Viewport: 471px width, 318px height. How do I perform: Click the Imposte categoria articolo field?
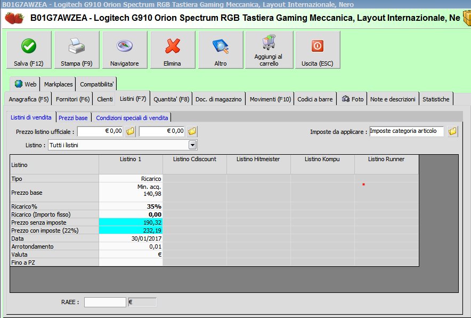click(x=407, y=131)
